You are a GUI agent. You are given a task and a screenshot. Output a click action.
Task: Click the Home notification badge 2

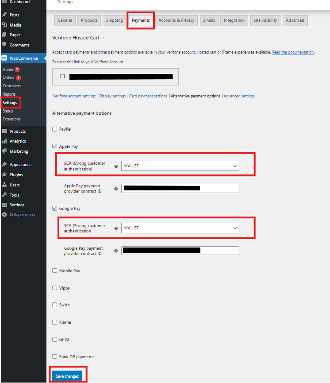tap(17, 70)
